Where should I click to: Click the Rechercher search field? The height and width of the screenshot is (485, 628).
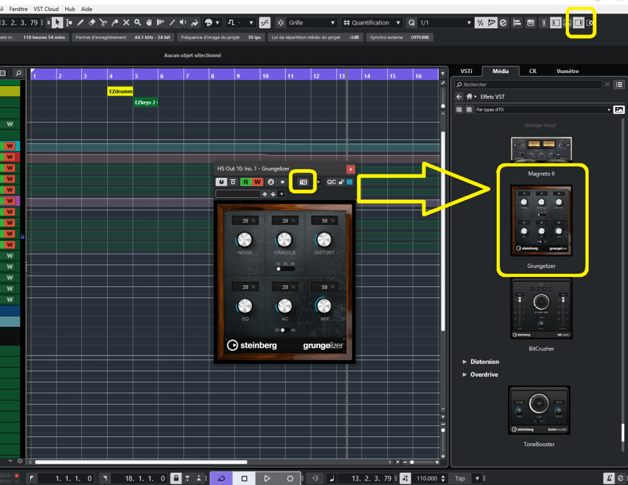pyautogui.click(x=529, y=85)
